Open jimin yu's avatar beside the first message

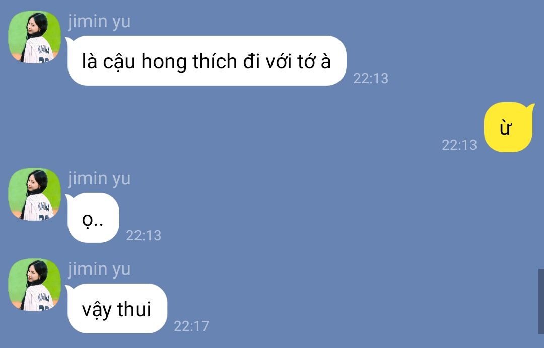(34, 37)
